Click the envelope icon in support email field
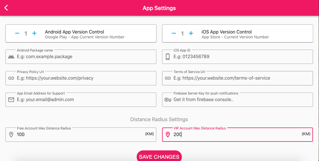 11,100
